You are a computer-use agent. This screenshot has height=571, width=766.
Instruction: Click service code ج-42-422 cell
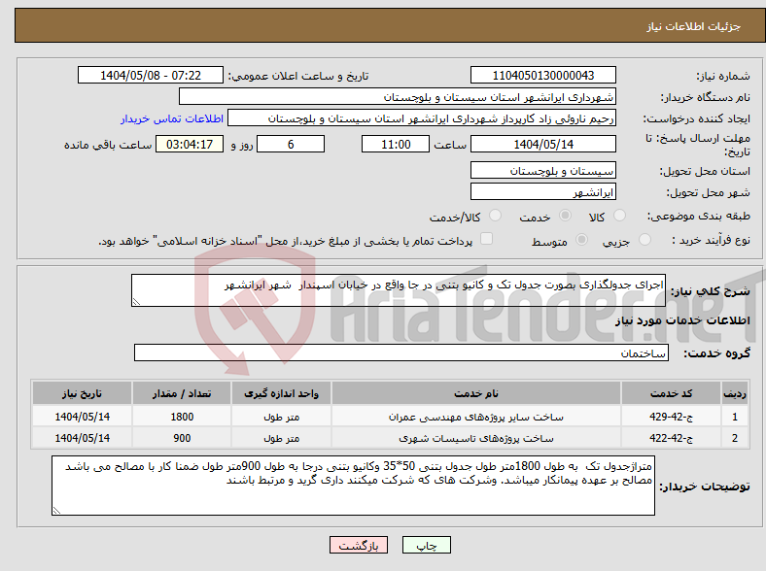point(672,438)
